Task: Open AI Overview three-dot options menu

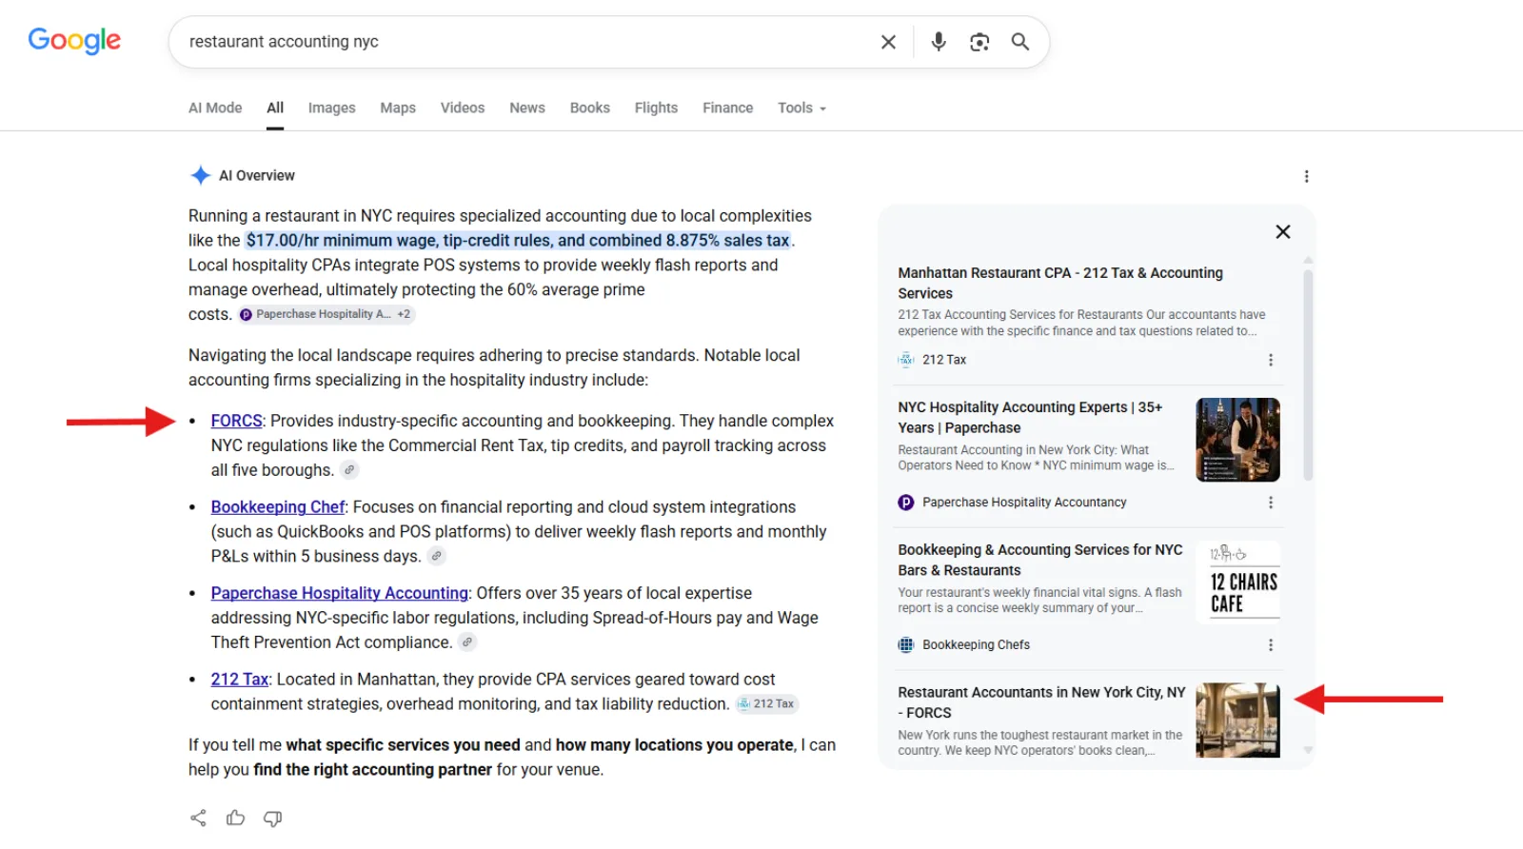Action: tap(1306, 176)
